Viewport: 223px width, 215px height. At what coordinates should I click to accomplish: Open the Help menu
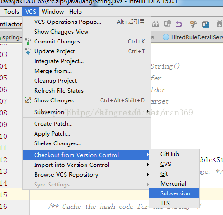(x=75, y=12)
